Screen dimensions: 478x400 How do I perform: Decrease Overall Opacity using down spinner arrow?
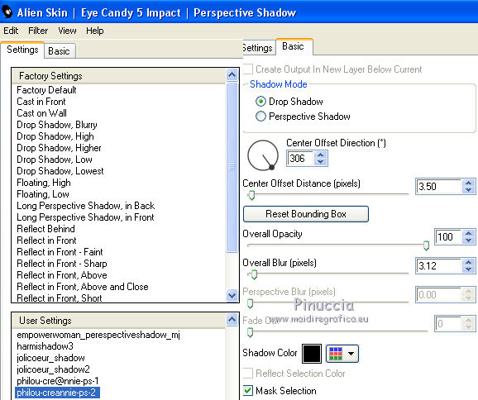(468, 240)
